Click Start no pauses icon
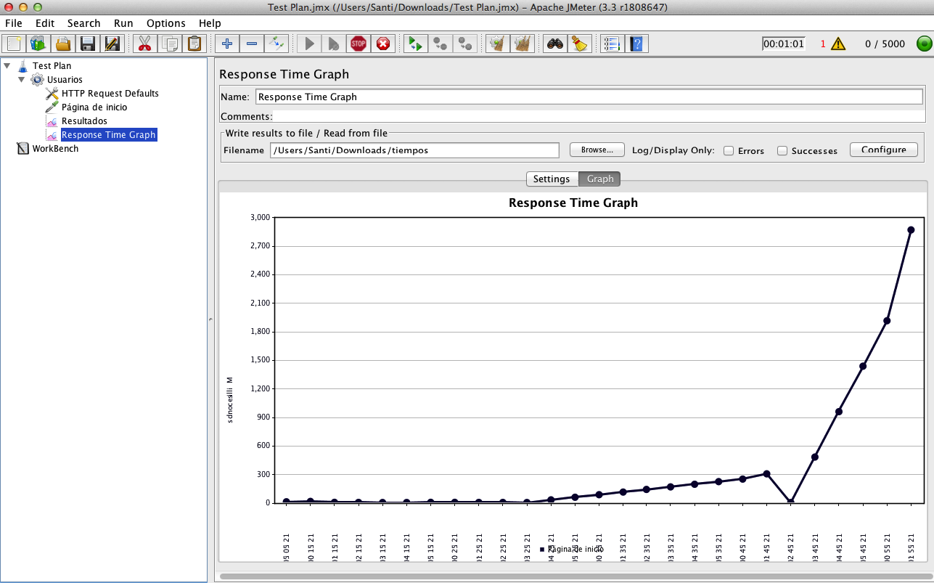This screenshot has width=934, height=583. click(334, 44)
